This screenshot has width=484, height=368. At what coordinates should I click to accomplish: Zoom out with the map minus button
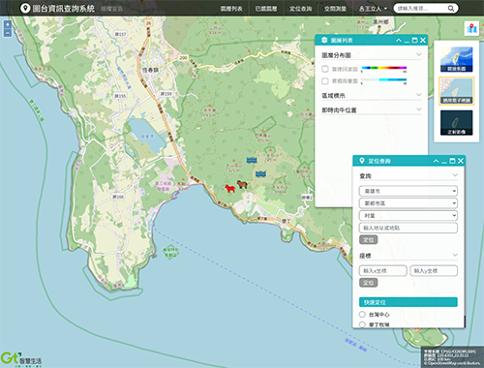8,33
